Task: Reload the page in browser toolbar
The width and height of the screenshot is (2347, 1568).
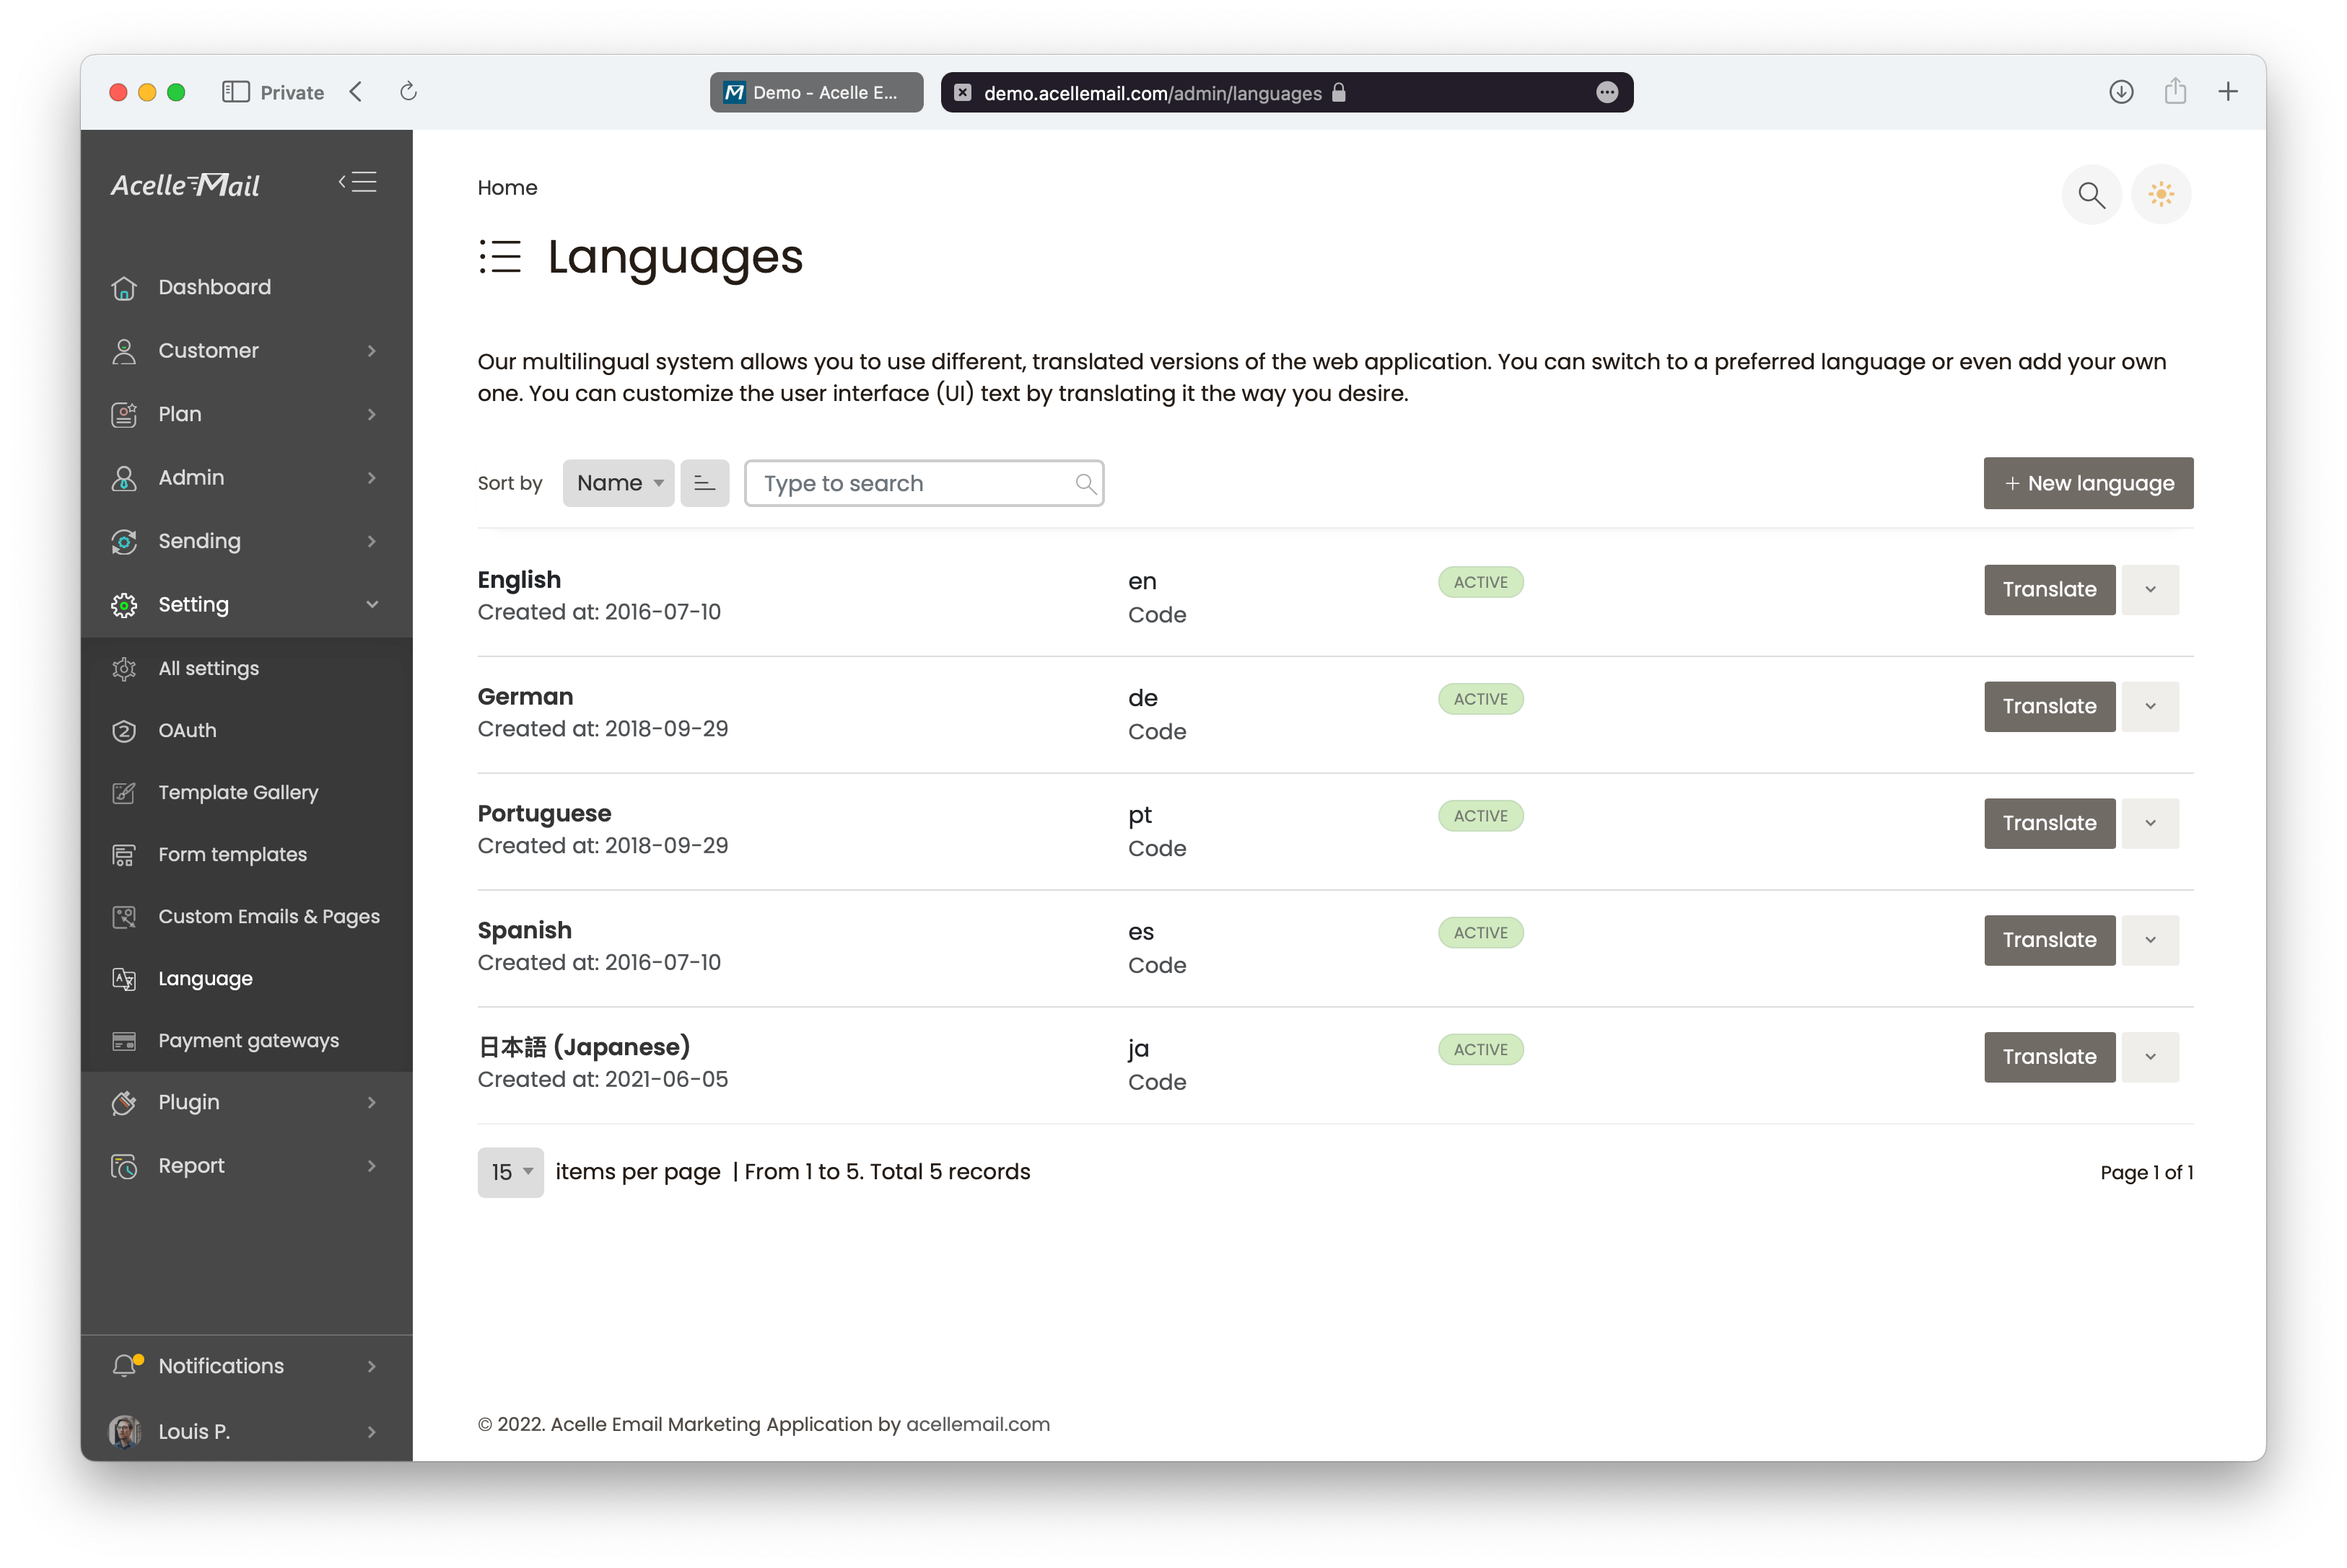Action: click(408, 92)
